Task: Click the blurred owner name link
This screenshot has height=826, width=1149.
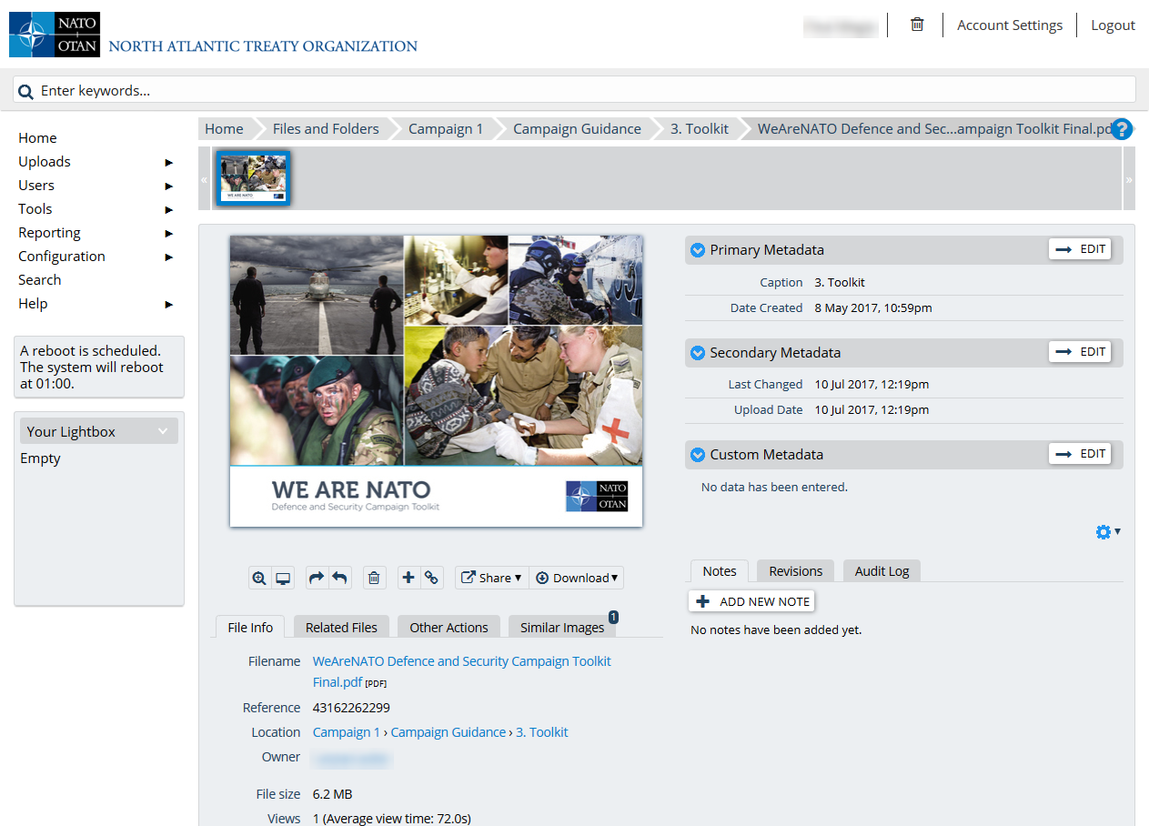Action: pos(352,758)
